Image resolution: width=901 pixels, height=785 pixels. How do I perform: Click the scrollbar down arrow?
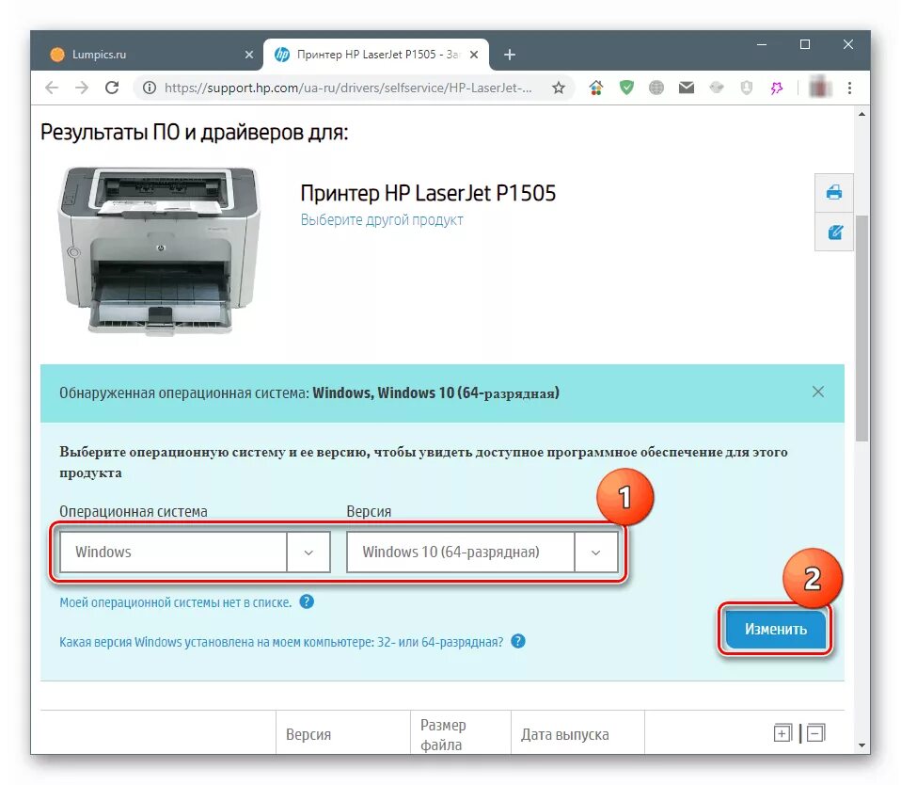tap(861, 745)
